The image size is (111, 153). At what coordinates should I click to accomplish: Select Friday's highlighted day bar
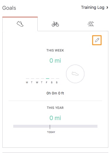pos(47,79)
